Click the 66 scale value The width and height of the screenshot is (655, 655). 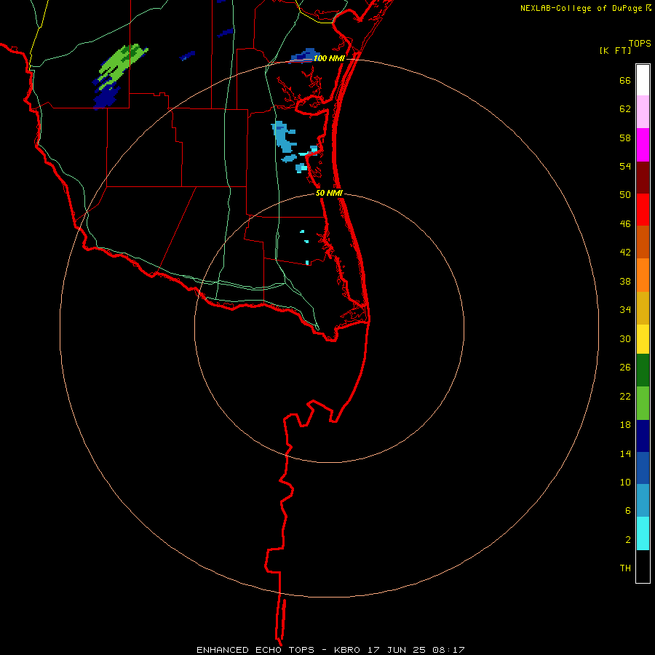pyautogui.click(x=625, y=80)
